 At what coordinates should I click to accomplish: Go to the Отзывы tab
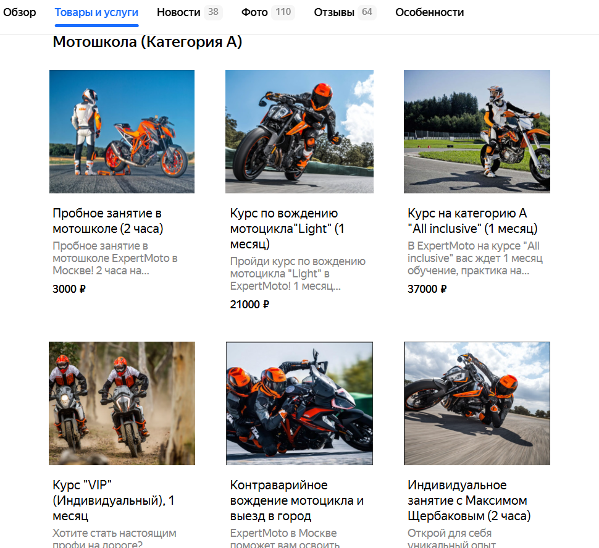coord(345,12)
